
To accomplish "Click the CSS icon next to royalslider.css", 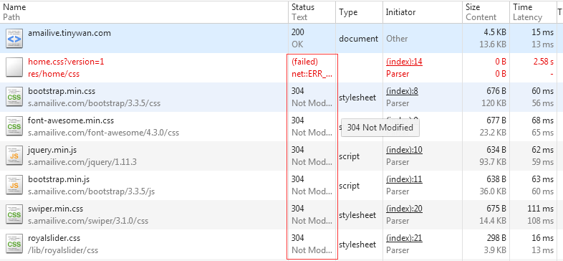I will 14,245.
